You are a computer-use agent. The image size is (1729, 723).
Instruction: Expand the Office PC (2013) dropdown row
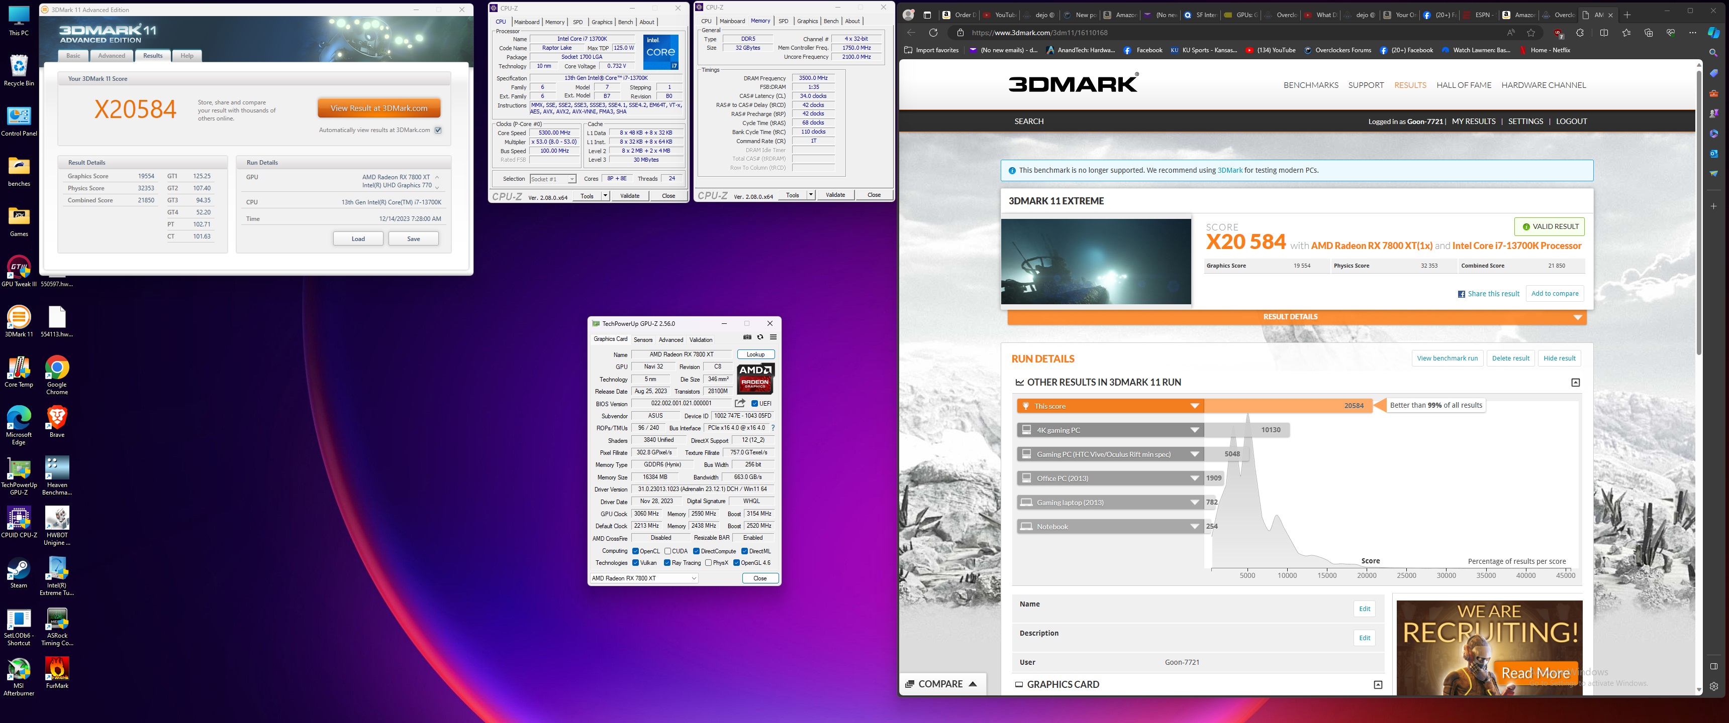coord(1110,478)
